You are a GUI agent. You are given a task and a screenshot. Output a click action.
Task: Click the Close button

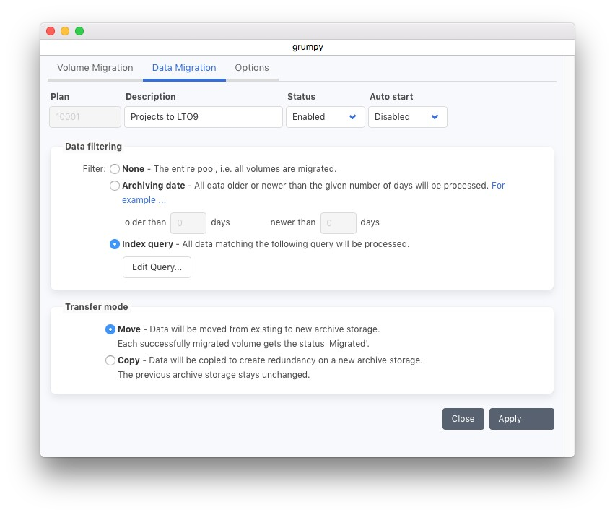(463, 419)
